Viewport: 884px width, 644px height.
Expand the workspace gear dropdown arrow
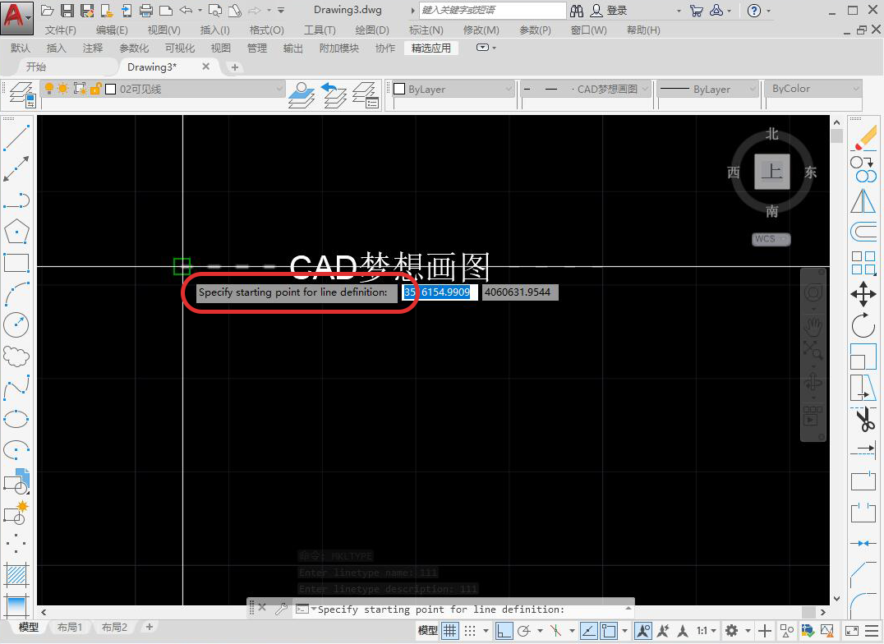point(748,631)
